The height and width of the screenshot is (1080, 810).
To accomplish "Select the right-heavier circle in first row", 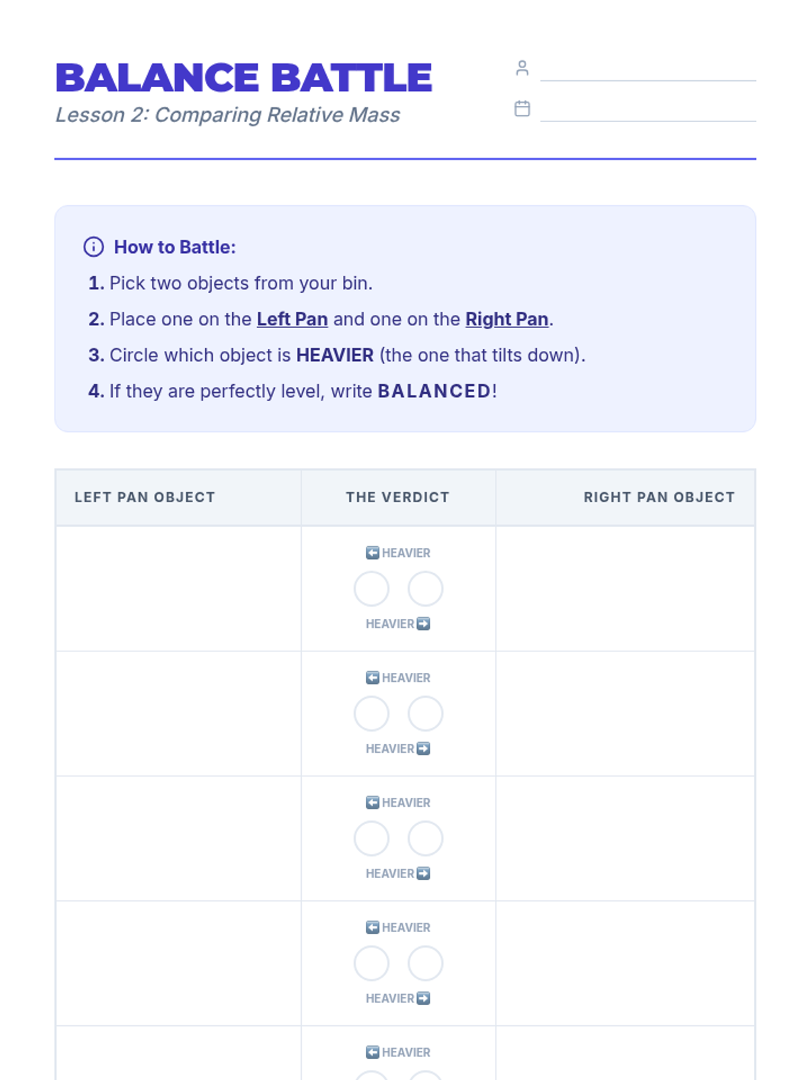I will pyautogui.click(x=425, y=589).
